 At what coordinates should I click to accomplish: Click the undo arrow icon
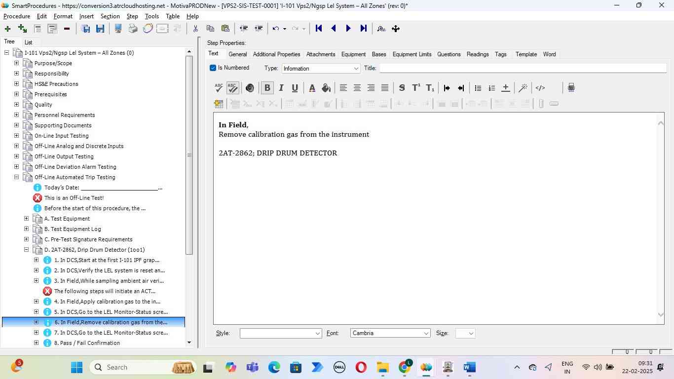[x=276, y=29]
